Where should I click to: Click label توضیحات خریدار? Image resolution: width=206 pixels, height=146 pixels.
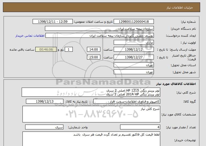pos(185,140)
